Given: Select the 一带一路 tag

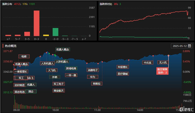Looking at the screenshot, I should 71,75.
